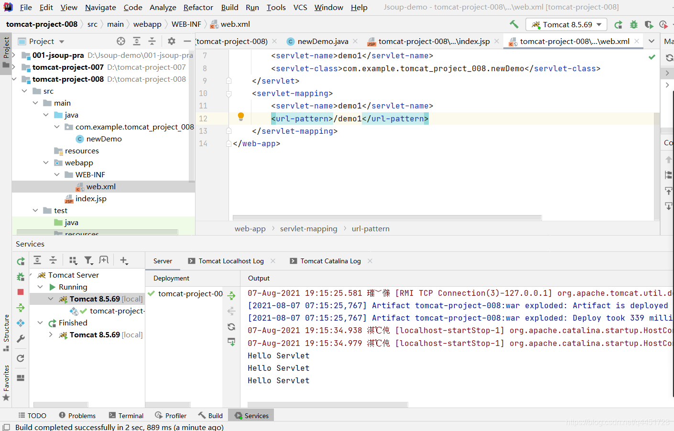Image resolution: width=674 pixels, height=431 pixels.
Task: Click the Select Opened File target icon
Action: point(121,41)
